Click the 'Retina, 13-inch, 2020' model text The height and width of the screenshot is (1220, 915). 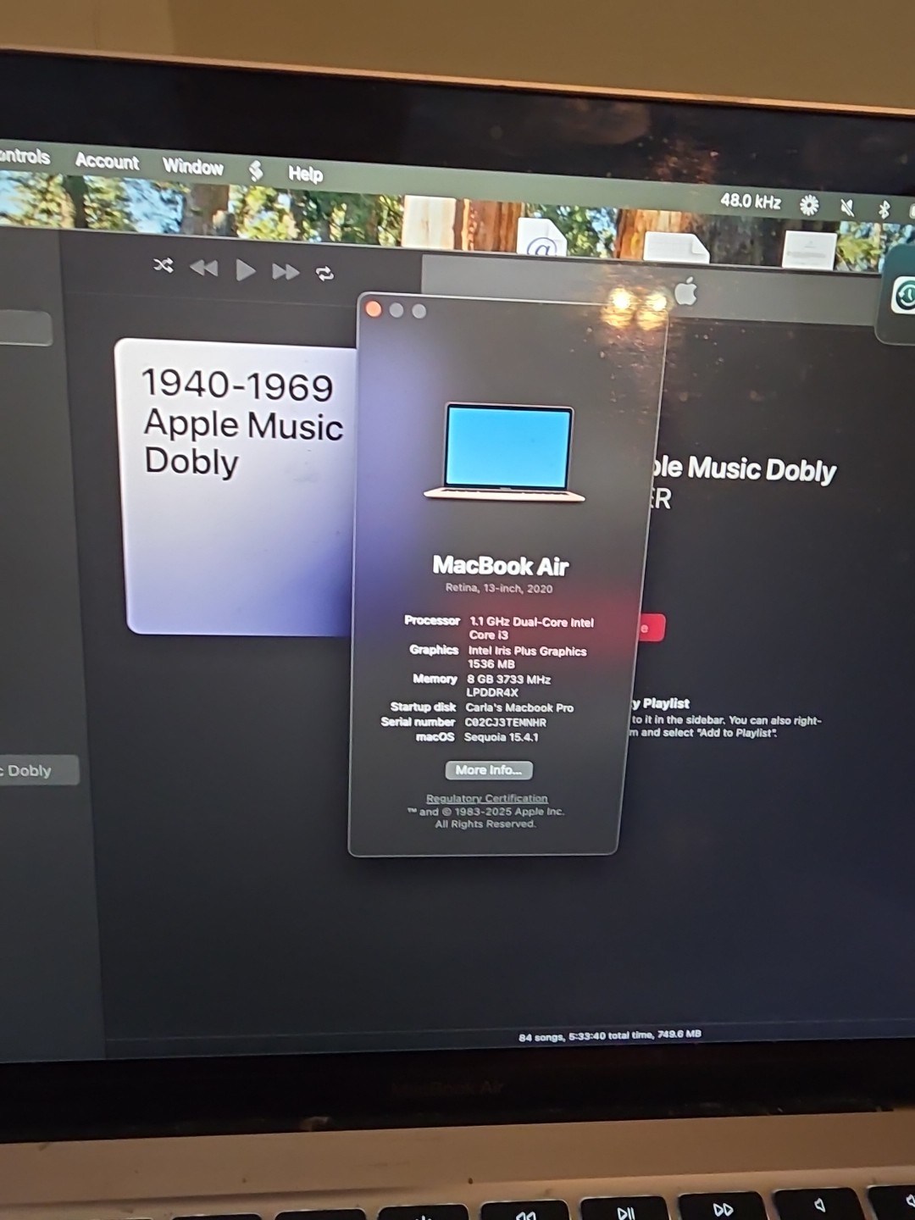[499, 588]
